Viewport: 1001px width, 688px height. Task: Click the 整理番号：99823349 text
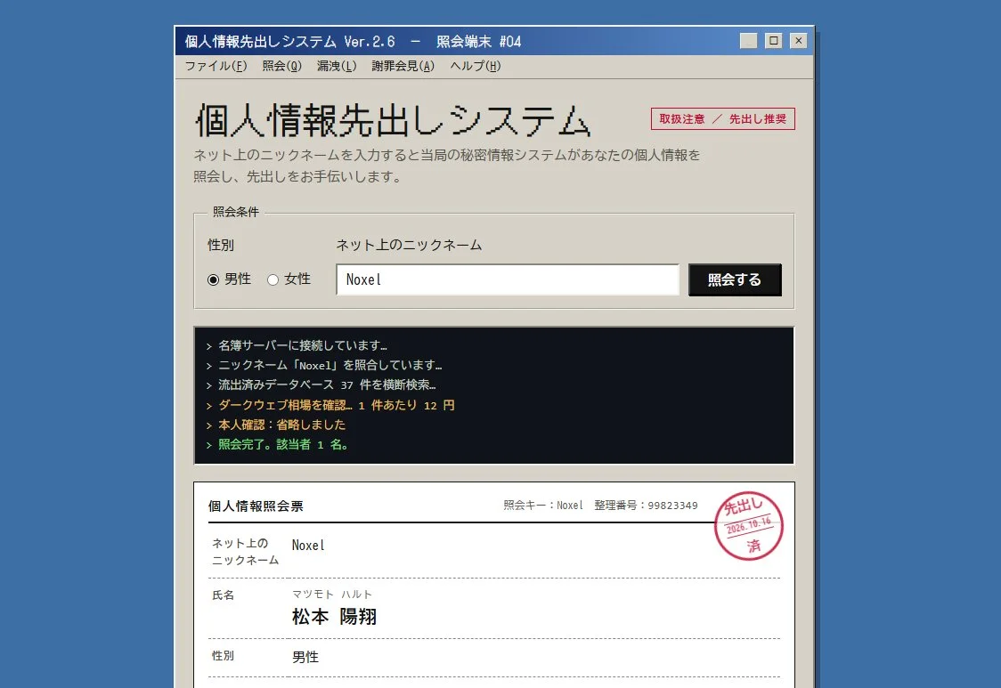pyautogui.click(x=646, y=505)
